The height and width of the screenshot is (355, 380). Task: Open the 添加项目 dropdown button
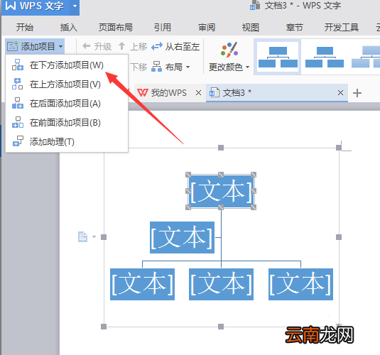point(35,46)
